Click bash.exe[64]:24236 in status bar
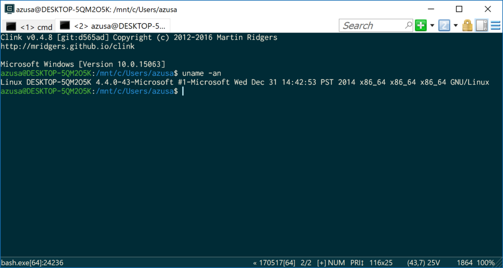Screen dimensions: 503x268 [32, 263]
